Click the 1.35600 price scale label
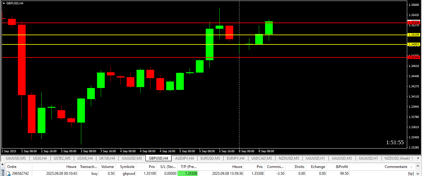Viewport: 422px width, 176px height. click(414, 5)
